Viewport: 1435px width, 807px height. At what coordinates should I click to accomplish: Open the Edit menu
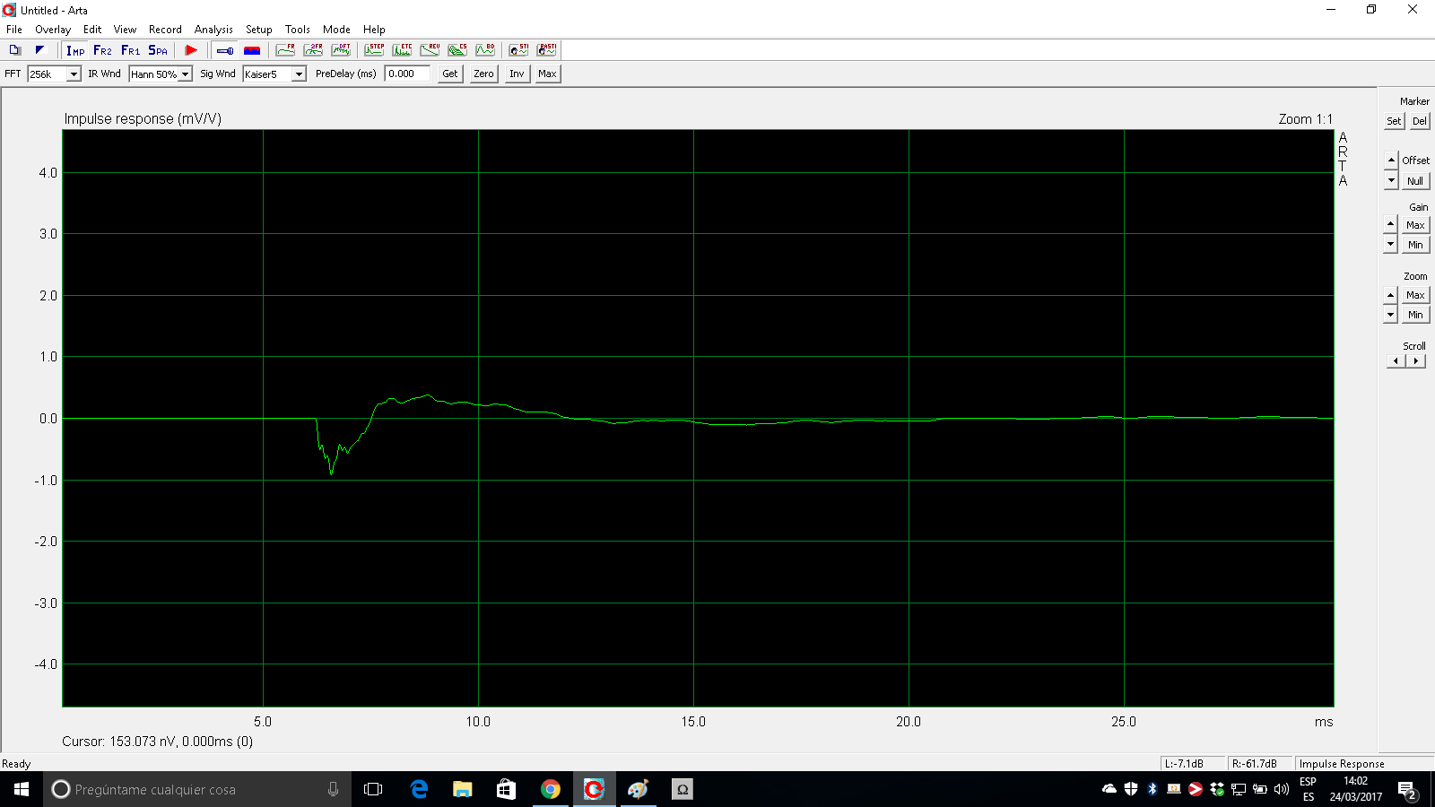tap(92, 30)
